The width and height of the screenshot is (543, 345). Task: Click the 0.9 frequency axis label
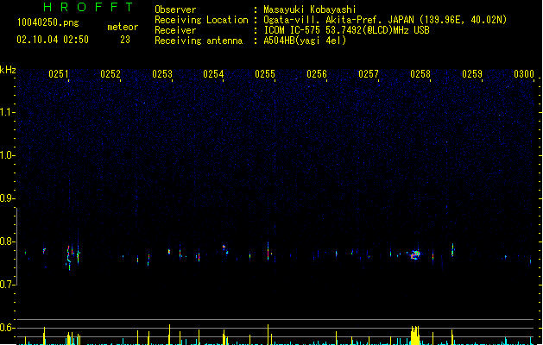coord(7,198)
